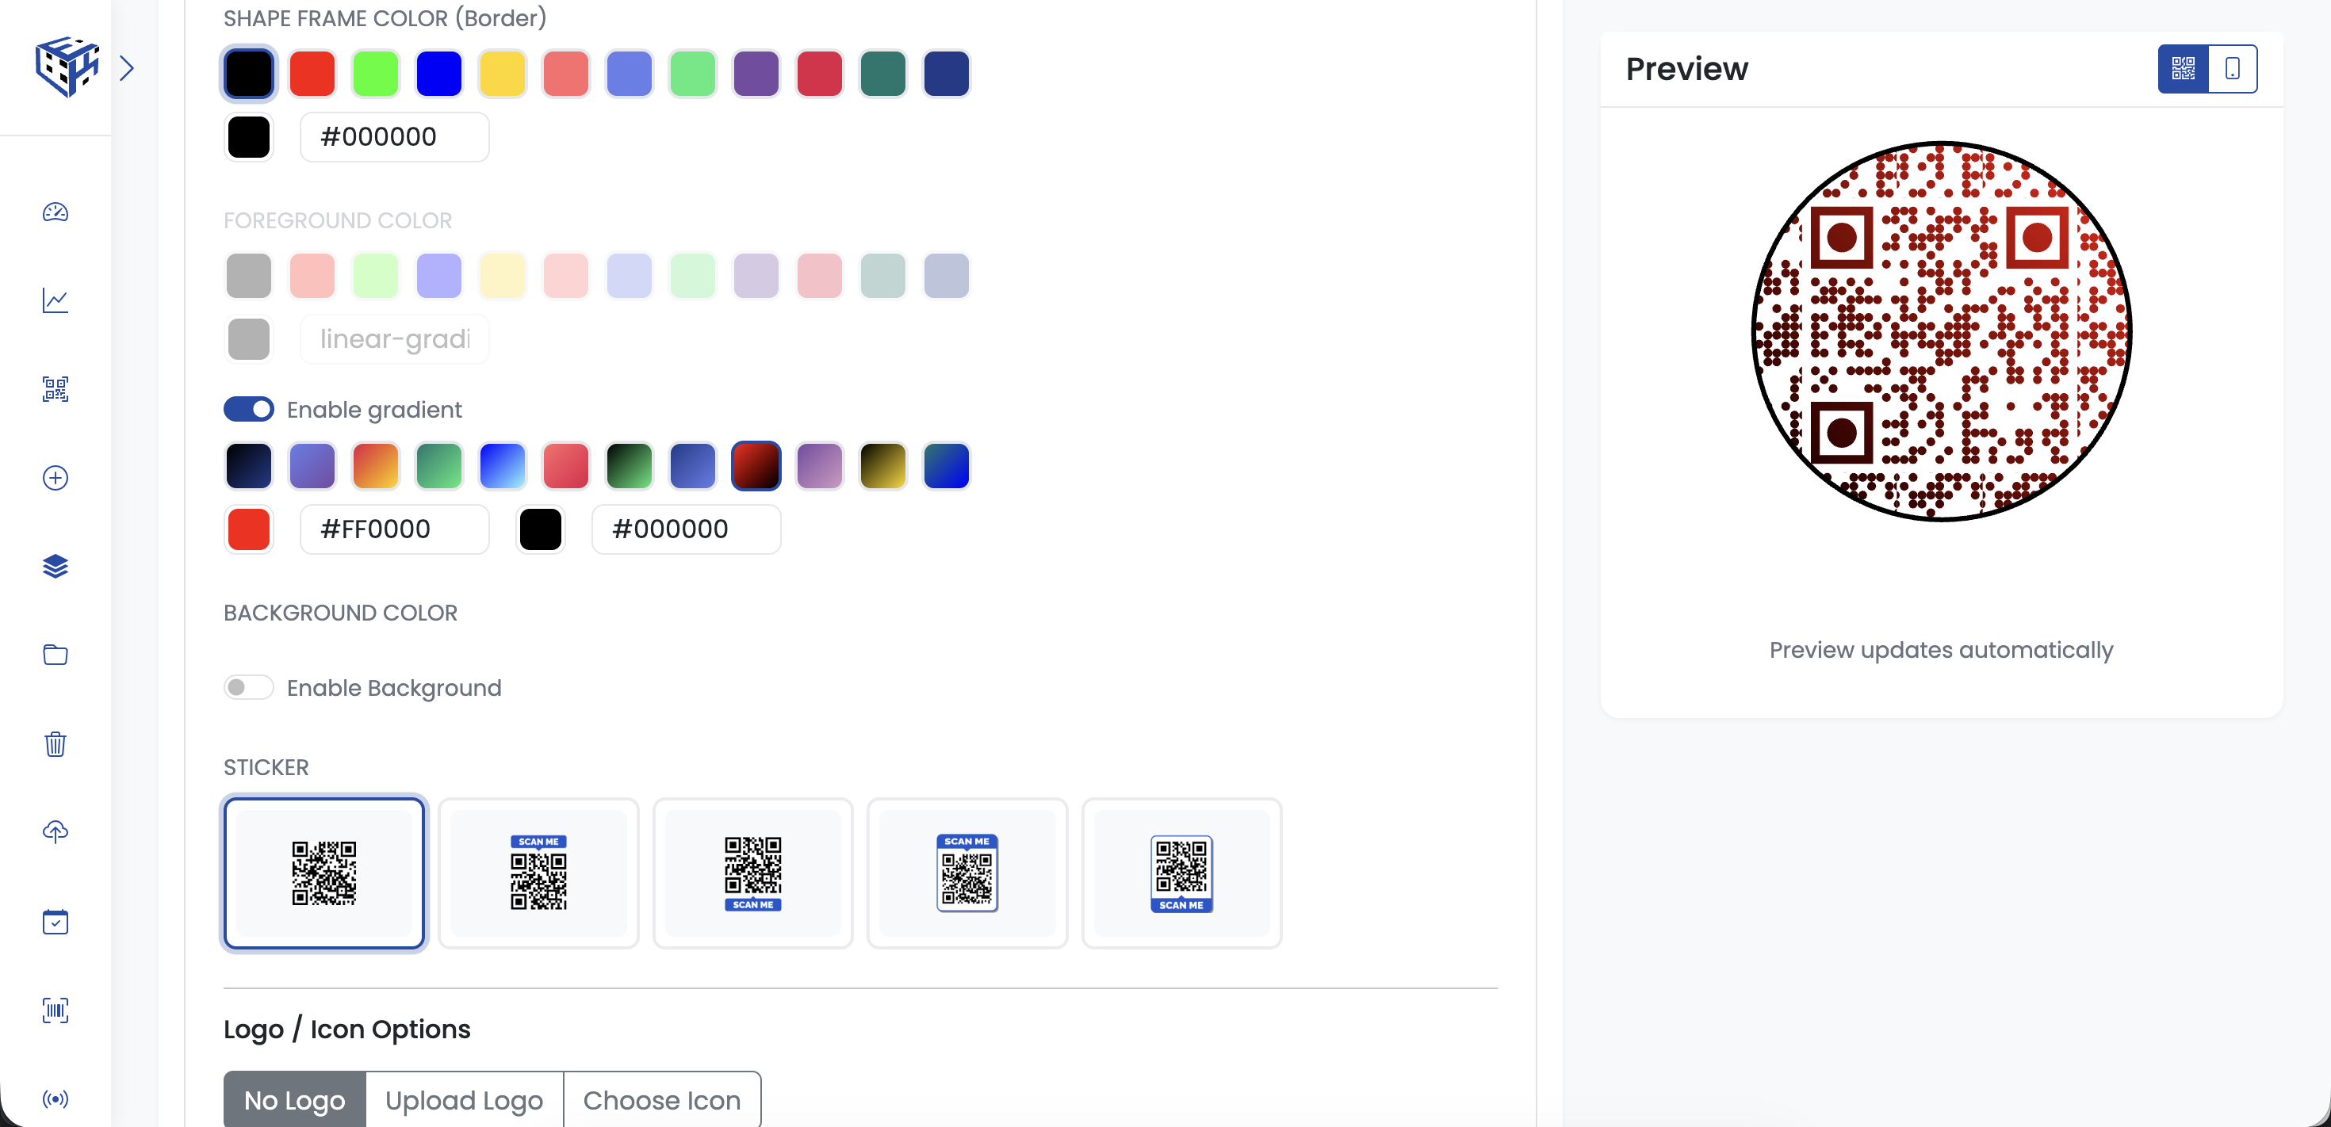Click the broadcast signal sidebar icon
Screen dimensions: 2331x1127
point(55,1099)
